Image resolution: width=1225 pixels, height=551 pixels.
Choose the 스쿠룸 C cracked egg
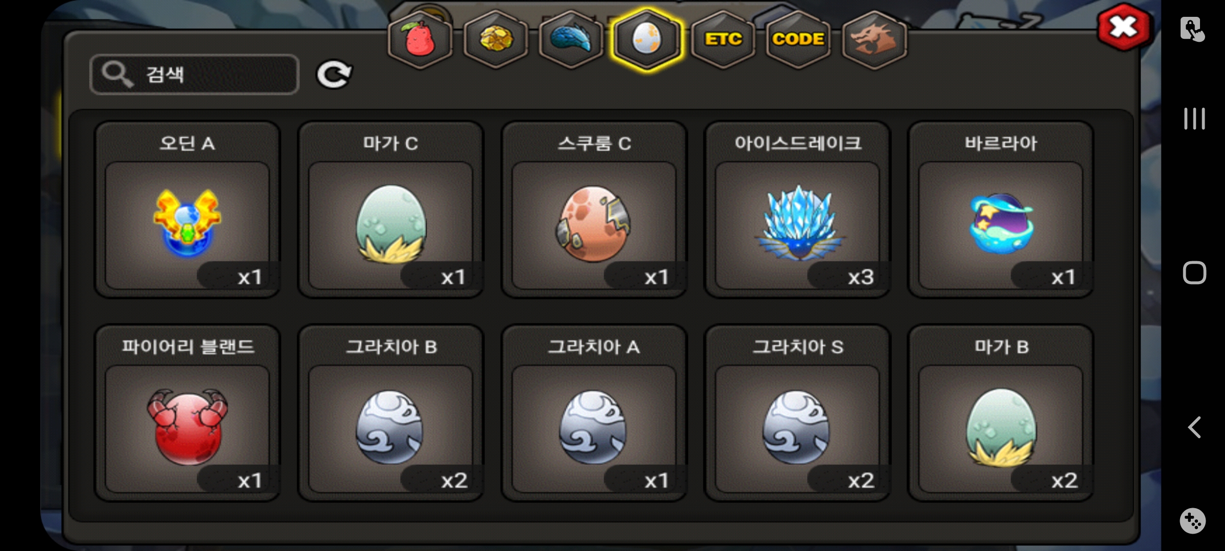click(594, 209)
